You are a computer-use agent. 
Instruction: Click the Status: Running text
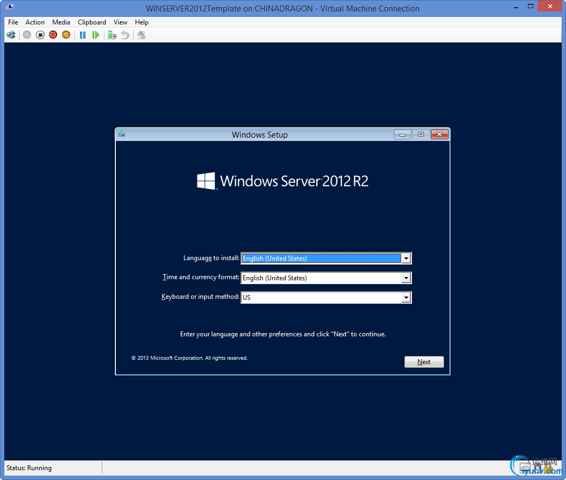29,468
